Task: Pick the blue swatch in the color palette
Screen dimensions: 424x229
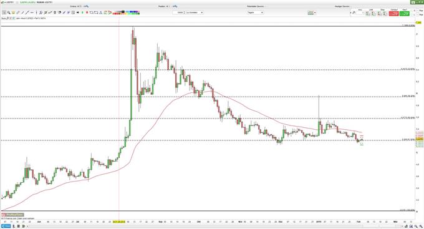Action: pyautogui.click(x=130, y=12)
